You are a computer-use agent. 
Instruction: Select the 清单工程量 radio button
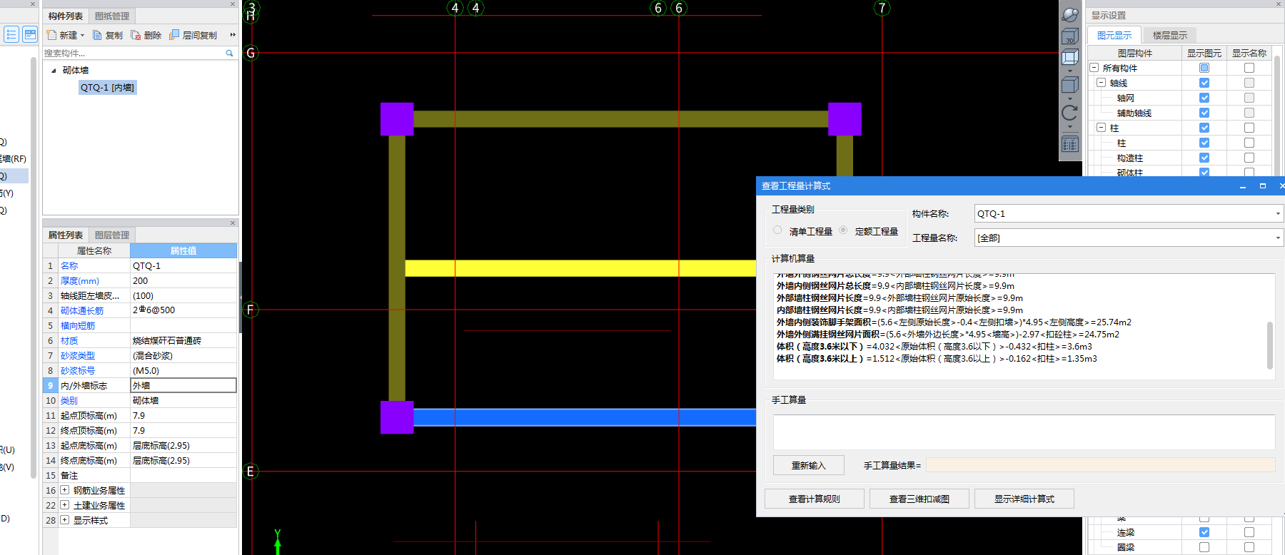pyautogui.click(x=777, y=230)
